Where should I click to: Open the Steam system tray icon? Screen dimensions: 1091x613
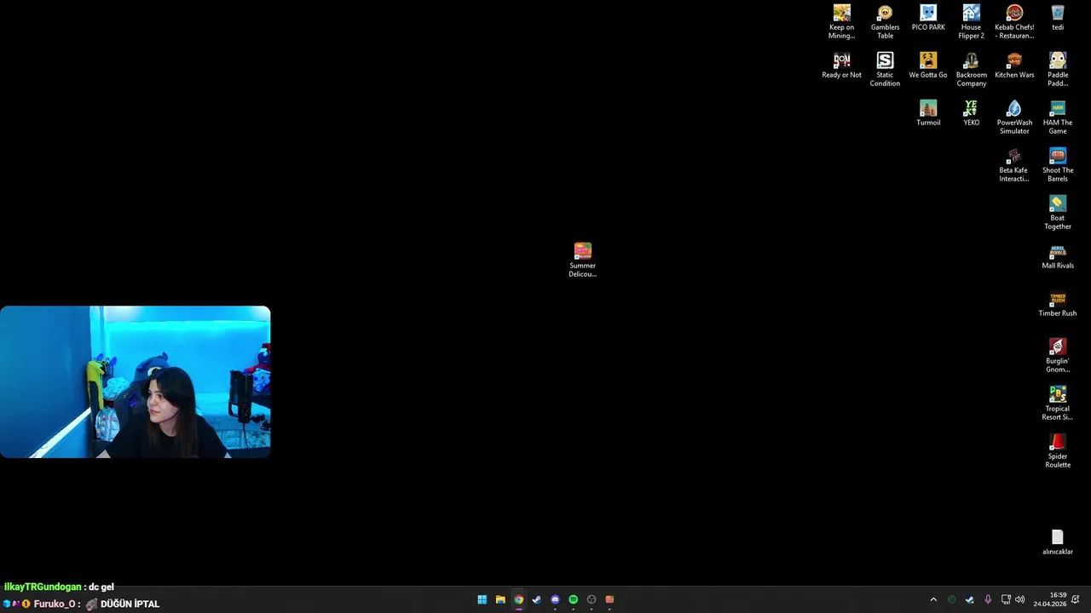point(970,599)
